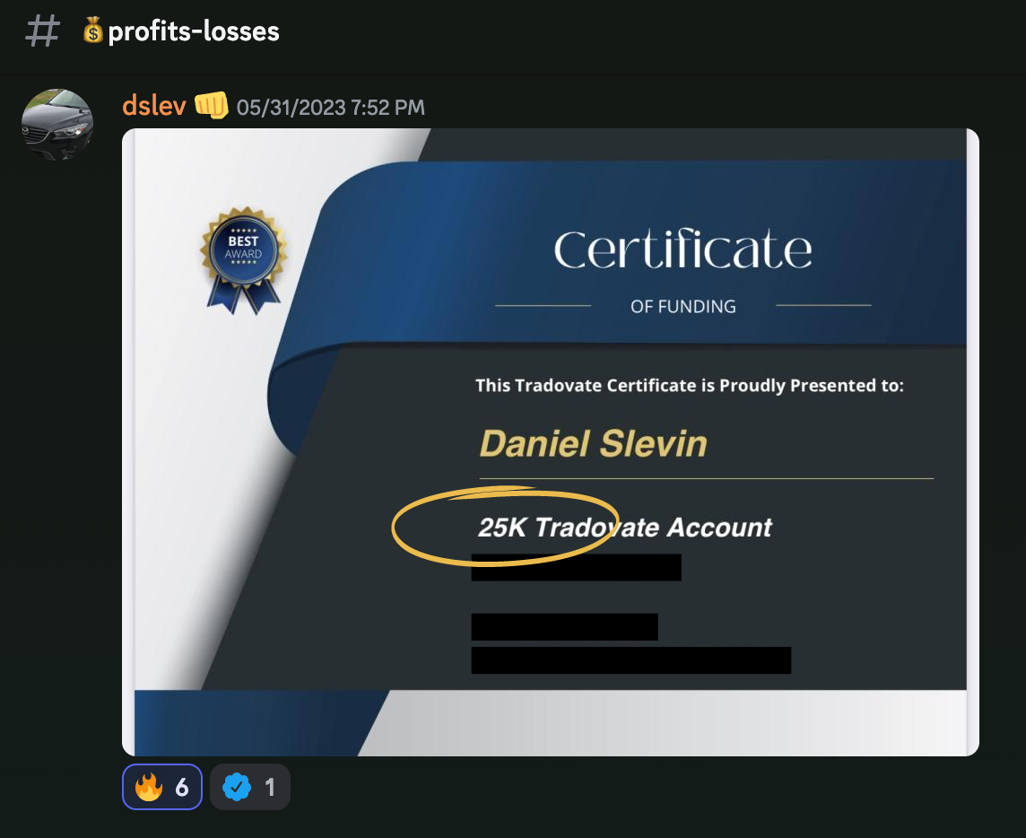Open the certificate image attachment
This screenshot has height=838, width=1026.
[x=551, y=442]
